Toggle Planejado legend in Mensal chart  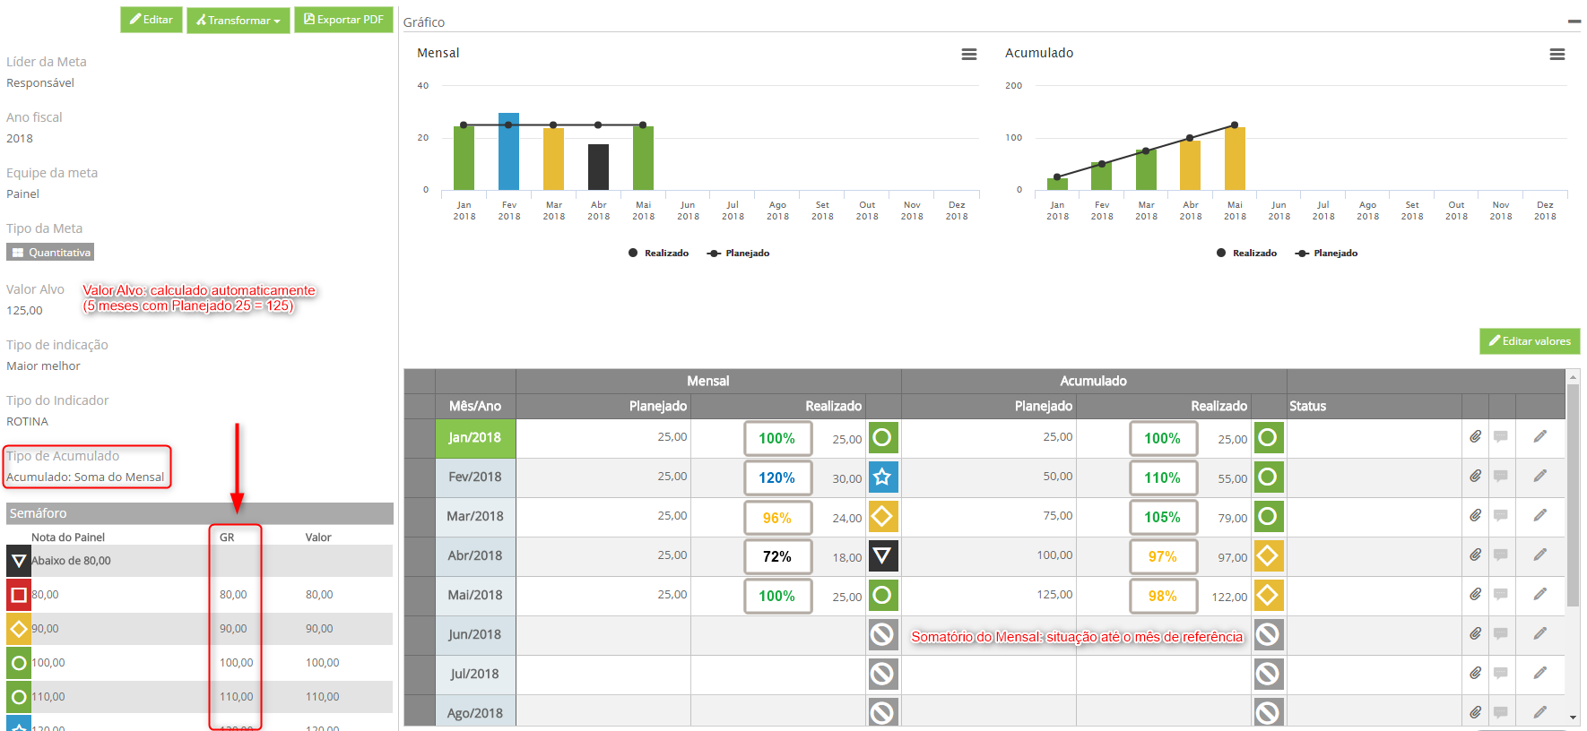coord(739,254)
